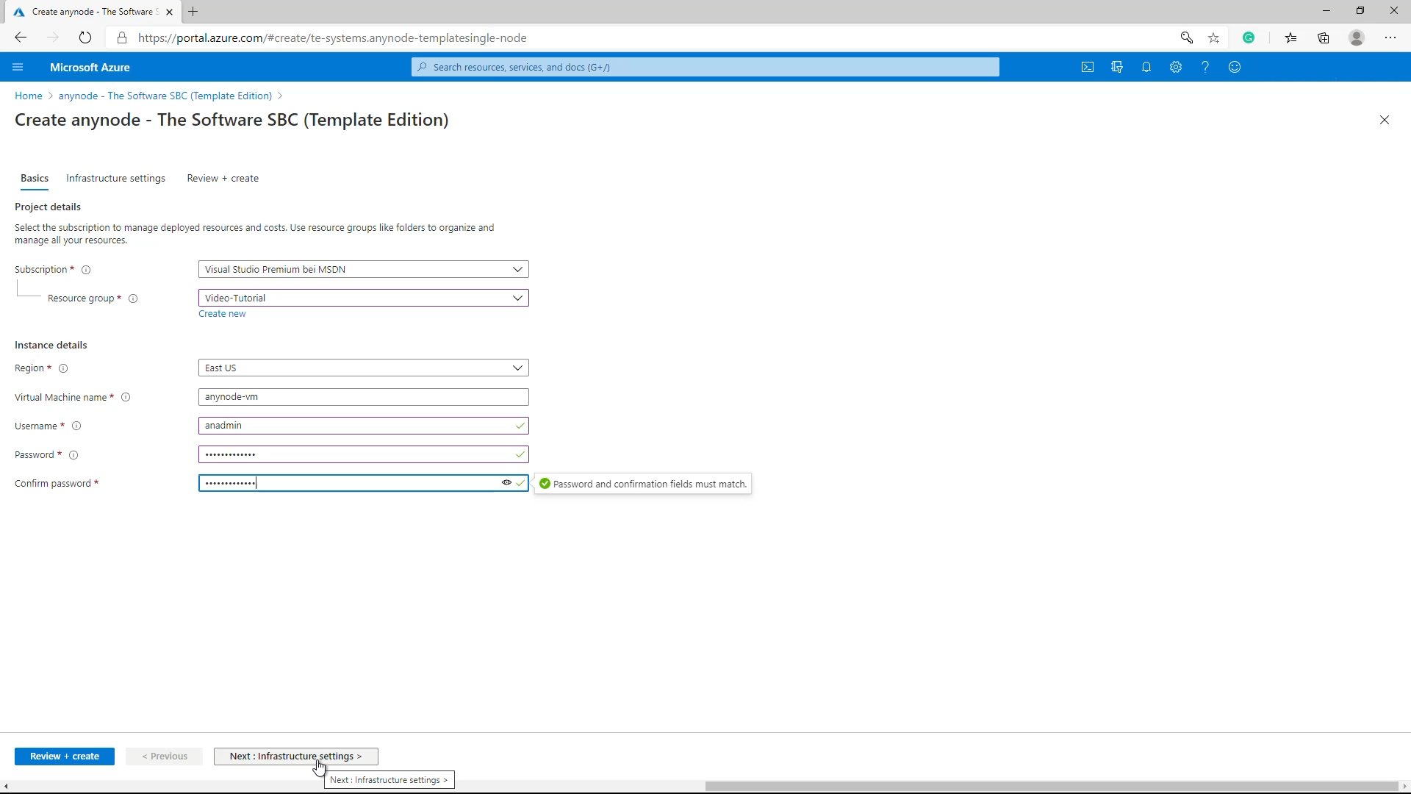1411x794 pixels.
Task: Click the Create new resource group link
Action: pyautogui.click(x=222, y=314)
